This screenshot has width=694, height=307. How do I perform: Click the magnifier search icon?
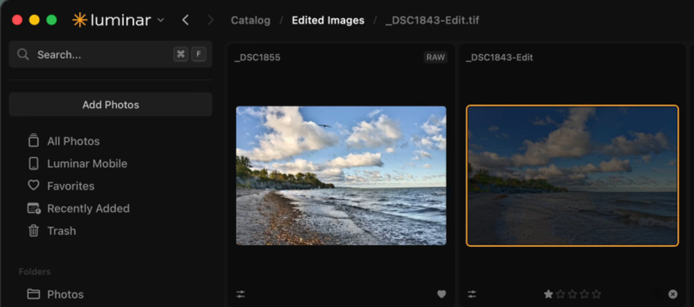point(23,54)
